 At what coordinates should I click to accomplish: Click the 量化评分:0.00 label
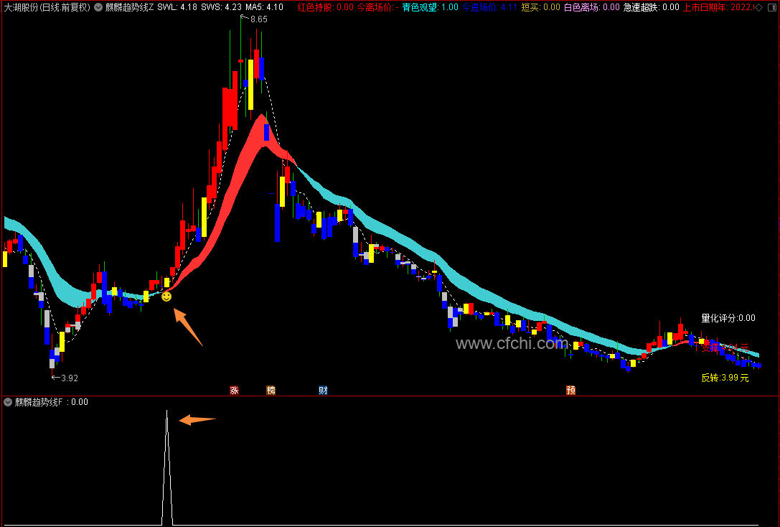[728, 318]
